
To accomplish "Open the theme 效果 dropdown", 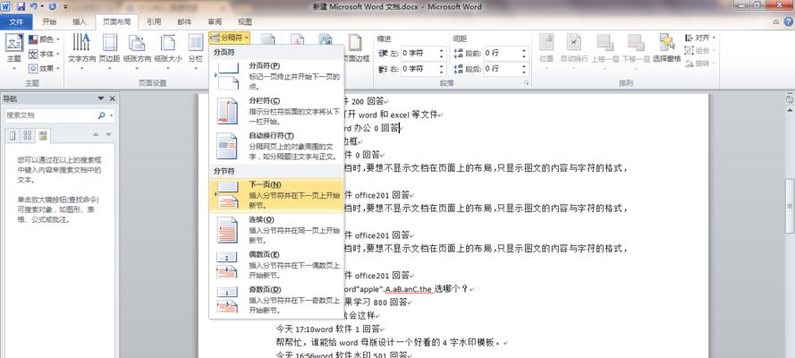I will coord(44,68).
